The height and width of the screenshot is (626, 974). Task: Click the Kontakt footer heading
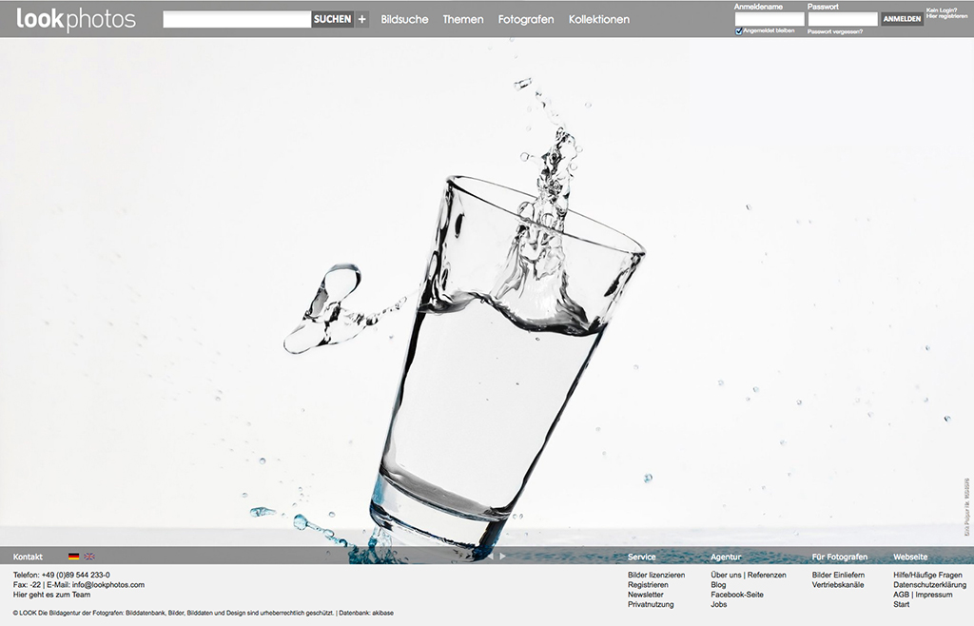28,557
